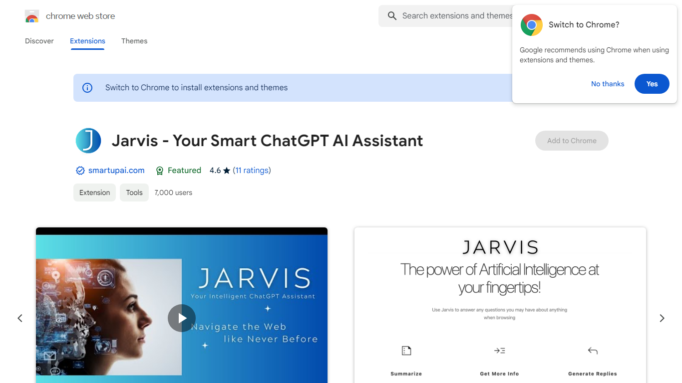Viewport: 682px width, 383px height.
Task: Click the Get More Info icon
Action: tap(499, 351)
